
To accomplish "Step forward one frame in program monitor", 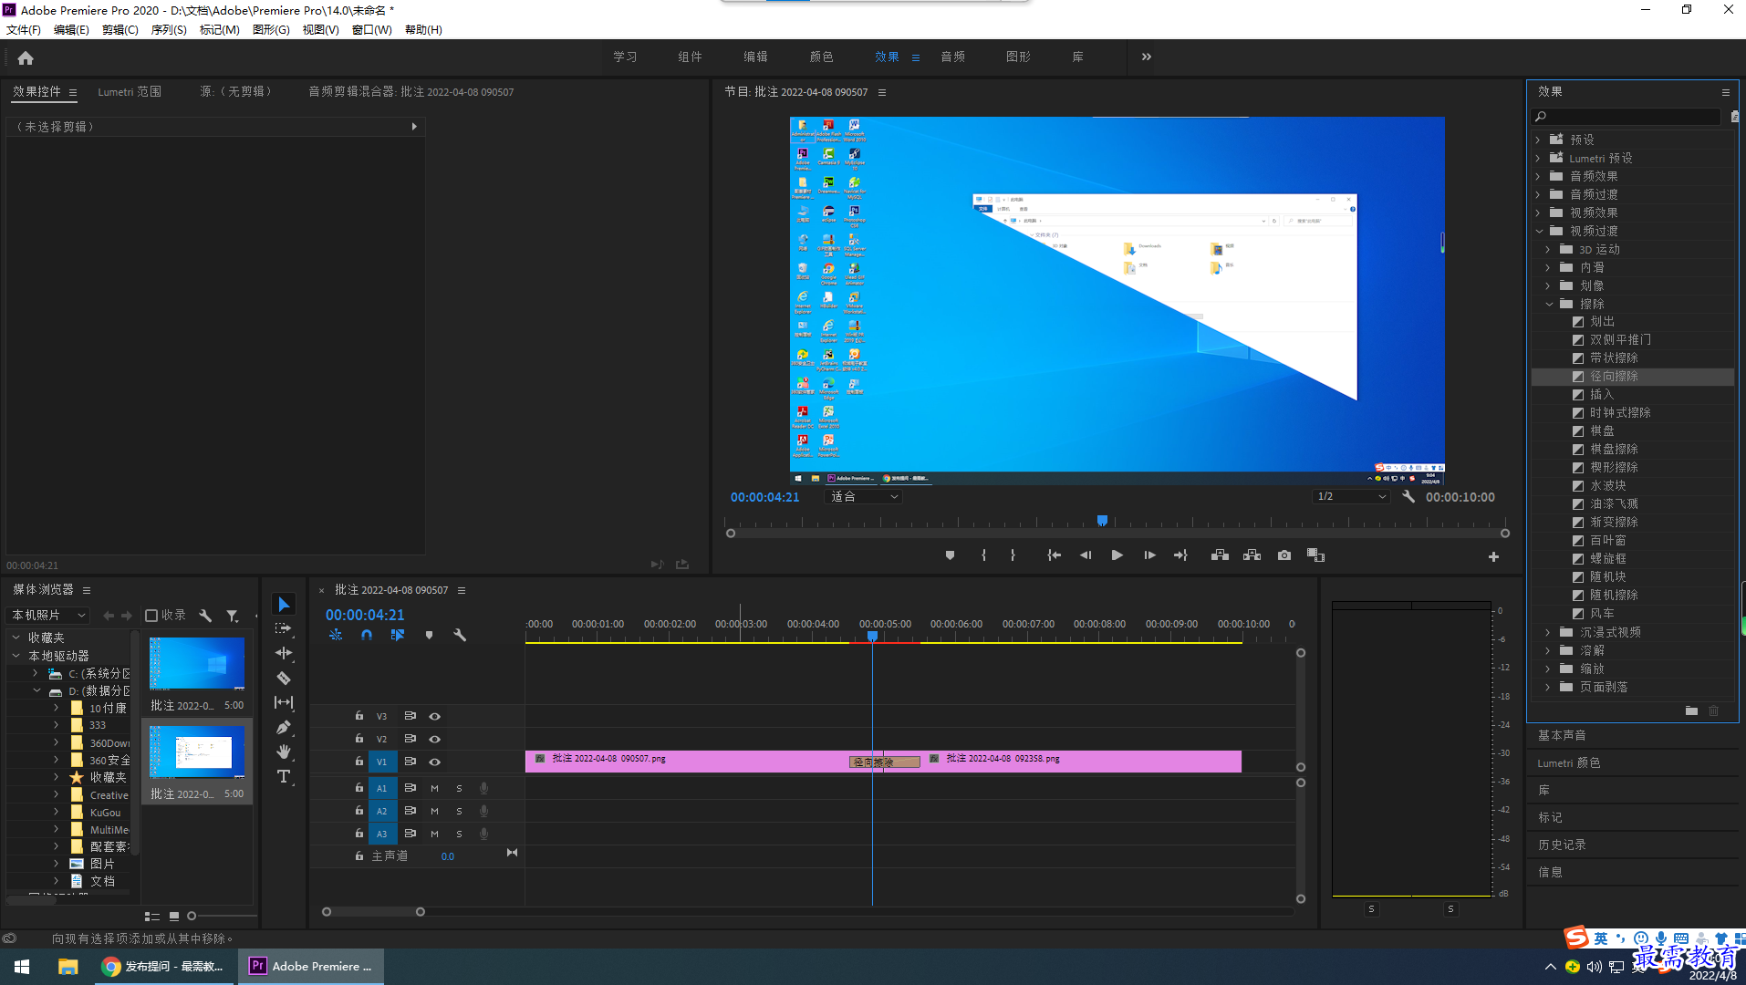I will [x=1149, y=555].
